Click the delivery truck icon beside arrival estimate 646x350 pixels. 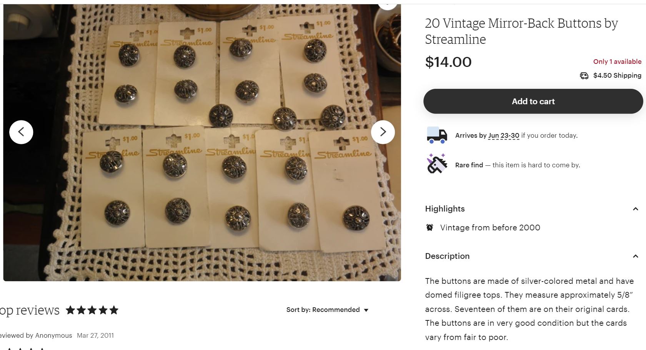tap(437, 135)
